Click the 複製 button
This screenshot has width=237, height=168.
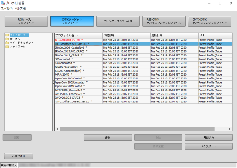(108, 138)
